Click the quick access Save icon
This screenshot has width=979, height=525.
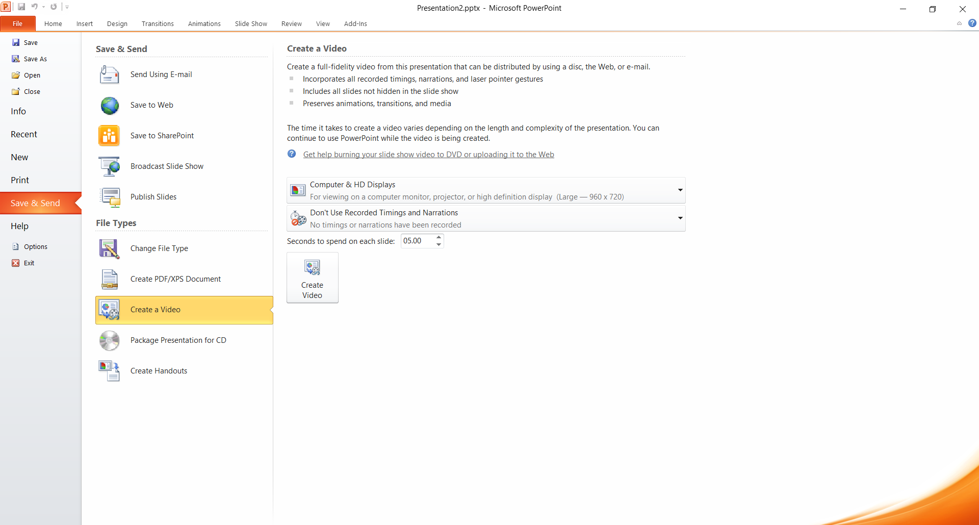[21, 7]
